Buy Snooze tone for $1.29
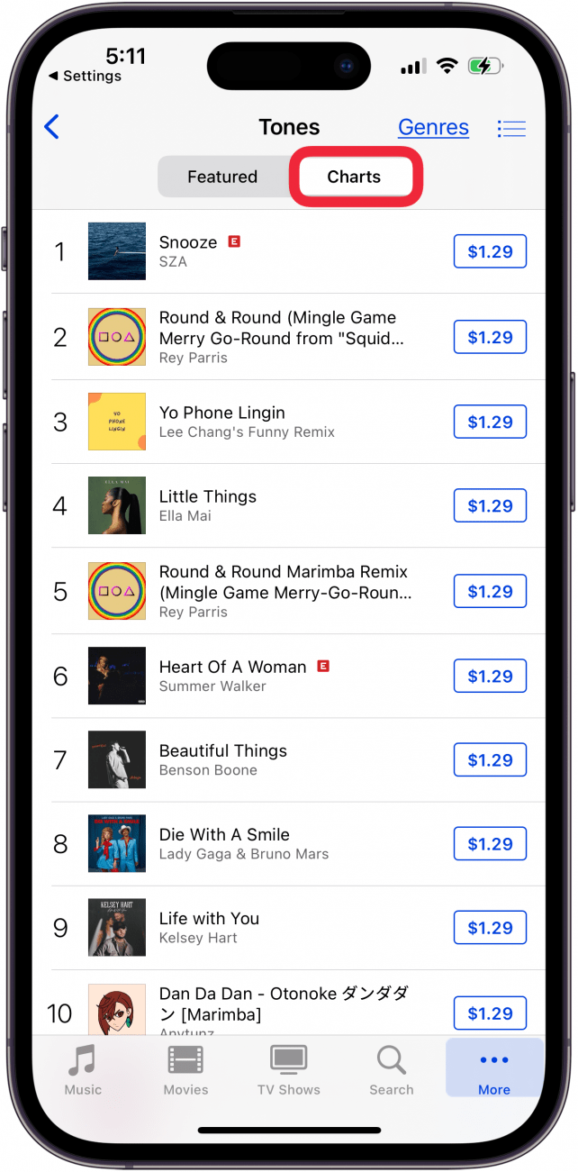The image size is (578, 1172). pos(490,252)
